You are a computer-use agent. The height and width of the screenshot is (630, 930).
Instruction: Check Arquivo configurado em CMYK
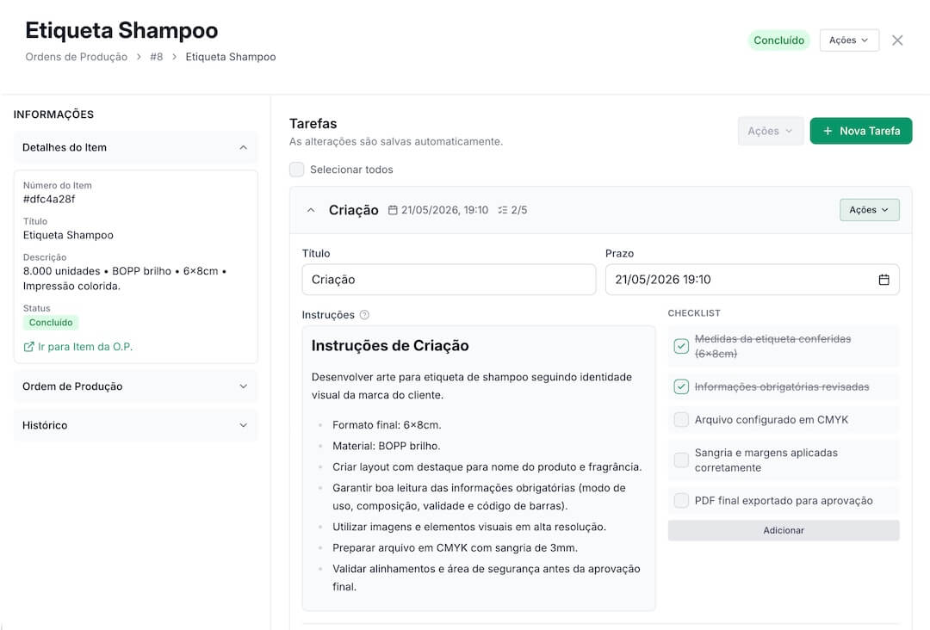(681, 420)
